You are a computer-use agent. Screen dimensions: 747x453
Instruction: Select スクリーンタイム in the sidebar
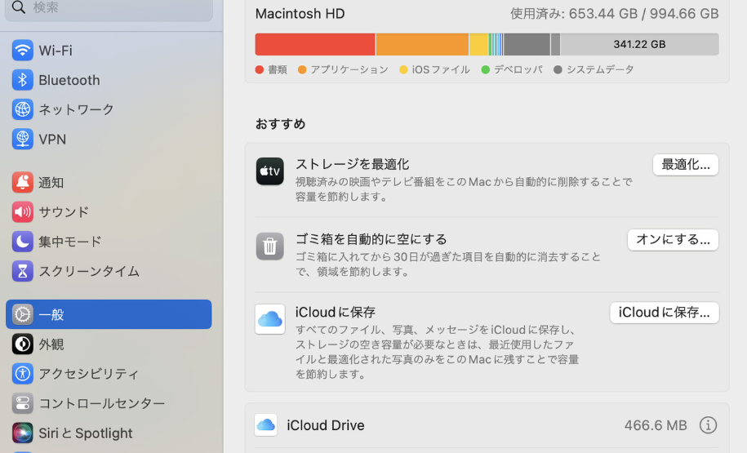(x=109, y=270)
